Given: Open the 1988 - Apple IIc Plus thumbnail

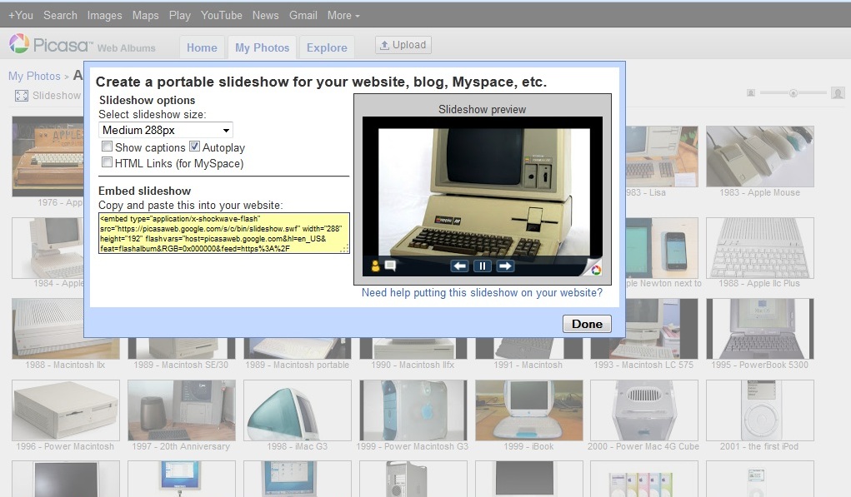Looking at the screenshot, I should (760, 248).
